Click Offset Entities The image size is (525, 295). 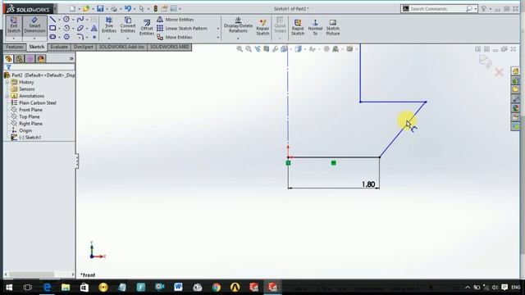146,27
